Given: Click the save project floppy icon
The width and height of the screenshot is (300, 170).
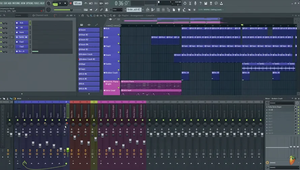Looking at the screenshot, I should coord(206,3).
